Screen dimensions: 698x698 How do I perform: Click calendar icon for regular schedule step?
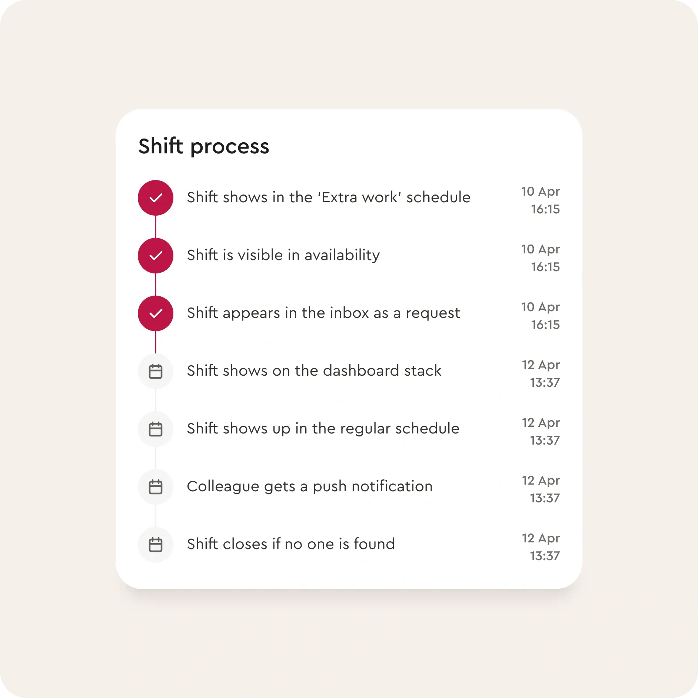156,429
